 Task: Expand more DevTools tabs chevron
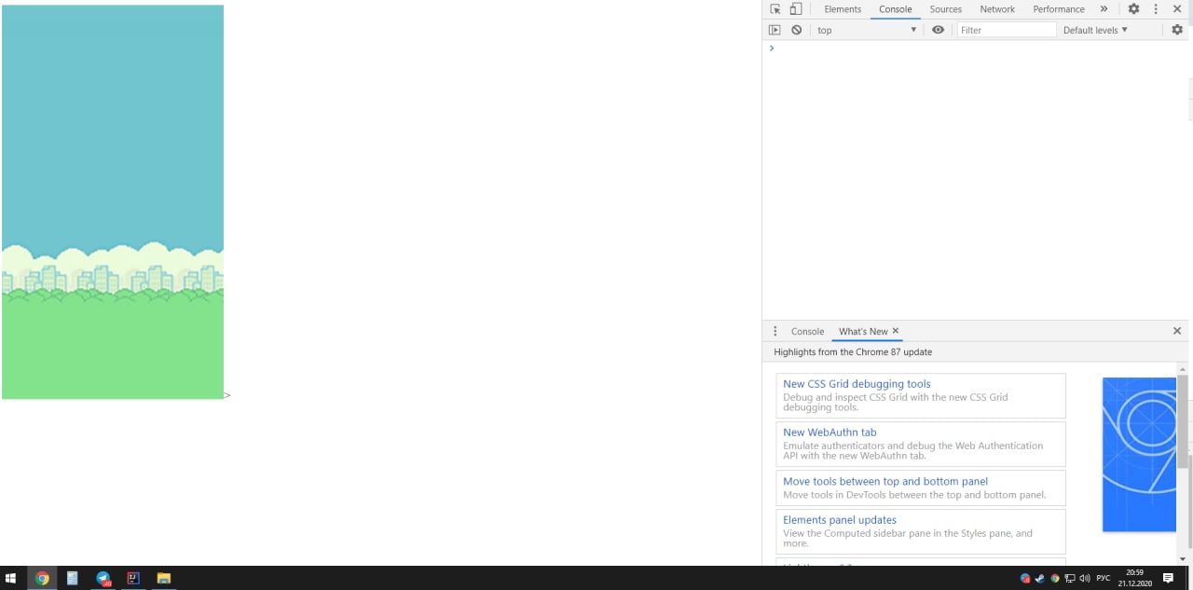coord(1104,9)
